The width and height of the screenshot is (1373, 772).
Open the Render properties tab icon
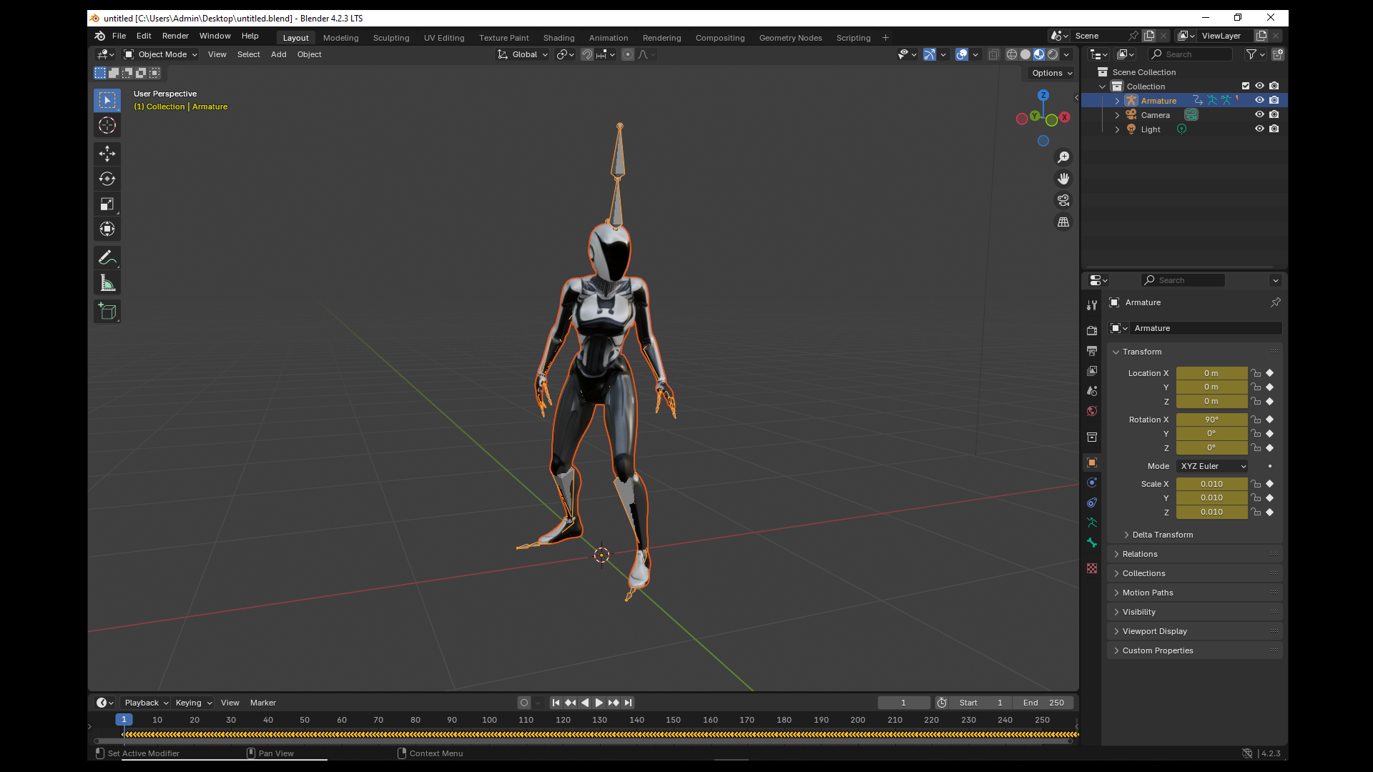[x=1092, y=330]
